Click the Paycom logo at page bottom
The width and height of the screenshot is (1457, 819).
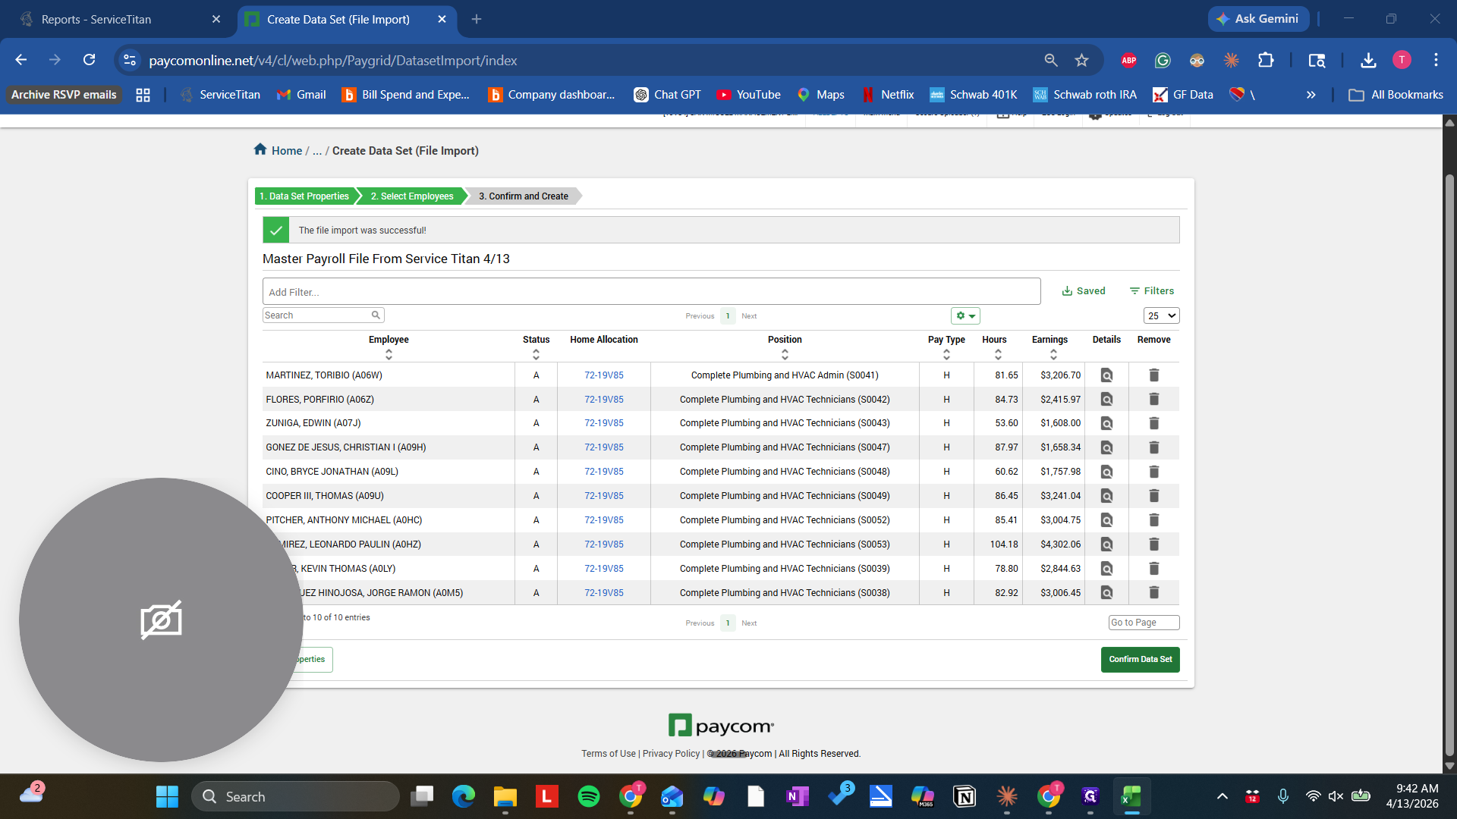click(720, 725)
